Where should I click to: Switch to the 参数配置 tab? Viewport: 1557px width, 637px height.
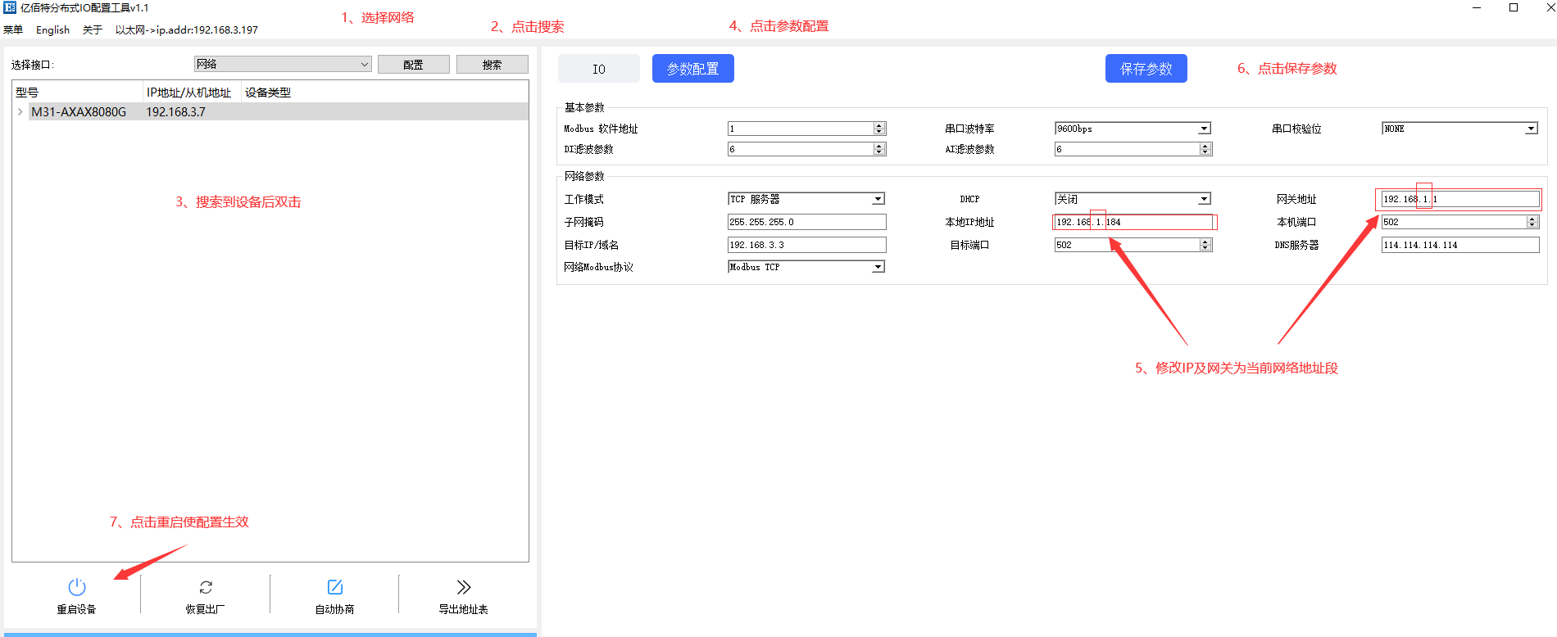point(692,69)
